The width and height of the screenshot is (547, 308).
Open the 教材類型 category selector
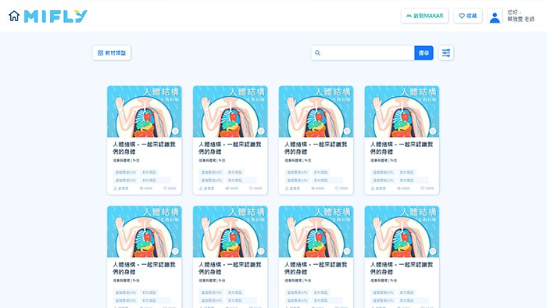[112, 53]
